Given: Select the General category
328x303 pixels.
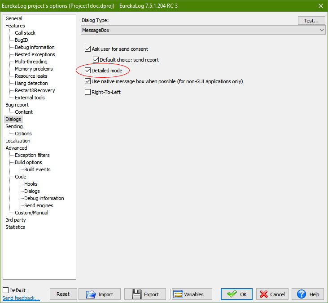Looking at the screenshot, I should click(x=14, y=18).
